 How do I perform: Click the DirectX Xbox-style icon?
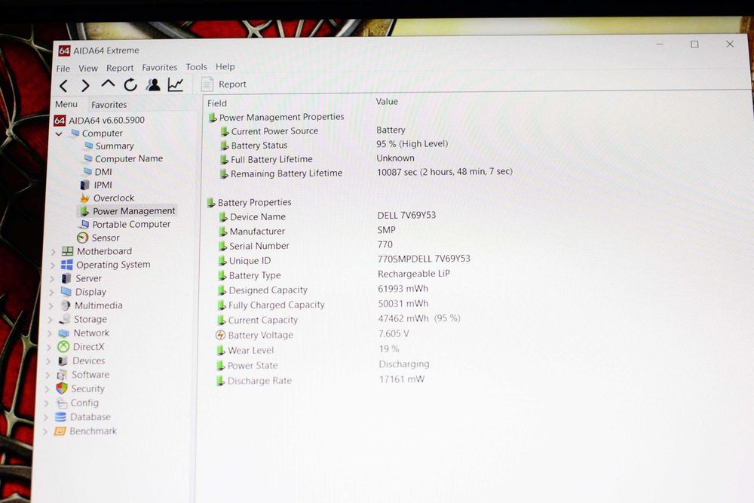point(63,347)
